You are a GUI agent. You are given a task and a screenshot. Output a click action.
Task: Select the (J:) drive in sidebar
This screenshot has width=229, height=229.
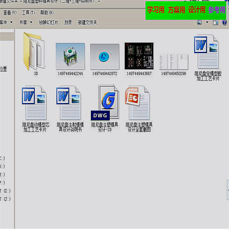coord(6,199)
